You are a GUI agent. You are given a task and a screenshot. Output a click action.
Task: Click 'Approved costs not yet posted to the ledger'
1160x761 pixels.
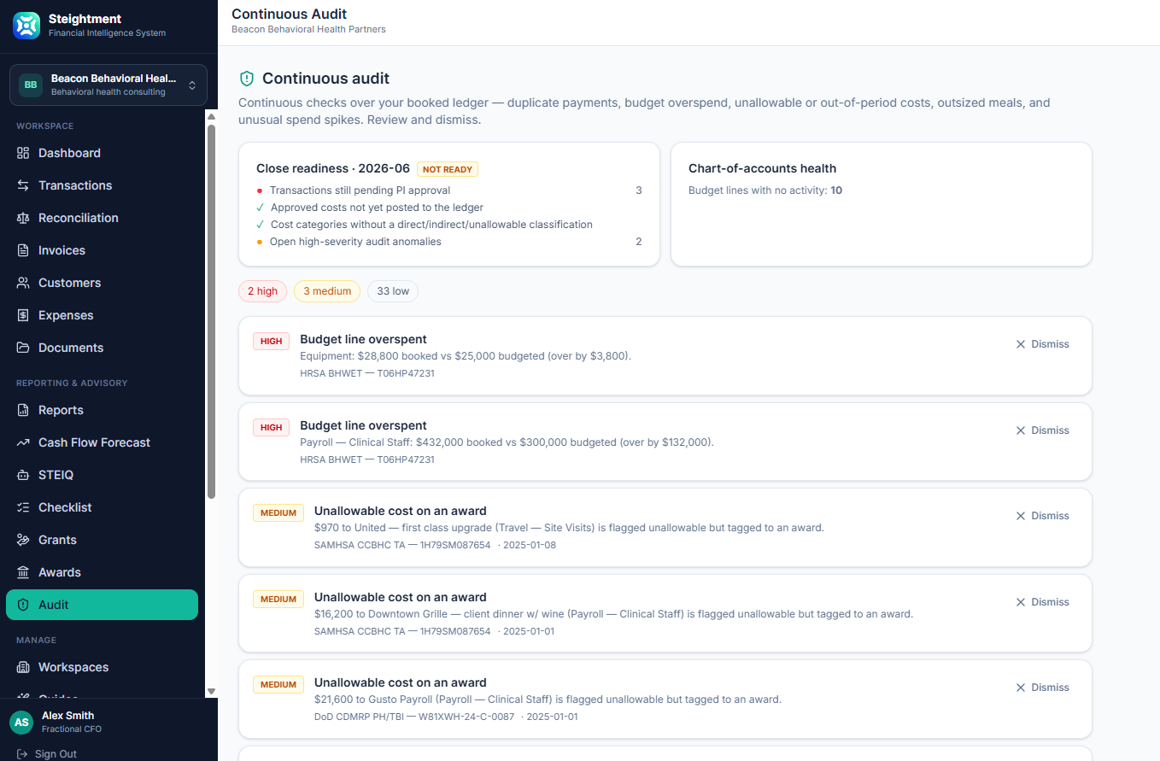click(377, 208)
